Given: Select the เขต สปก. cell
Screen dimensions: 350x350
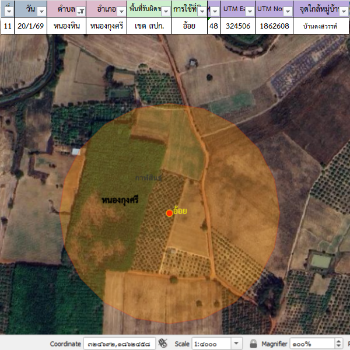Looking at the screenshot, I should point(149,26).
